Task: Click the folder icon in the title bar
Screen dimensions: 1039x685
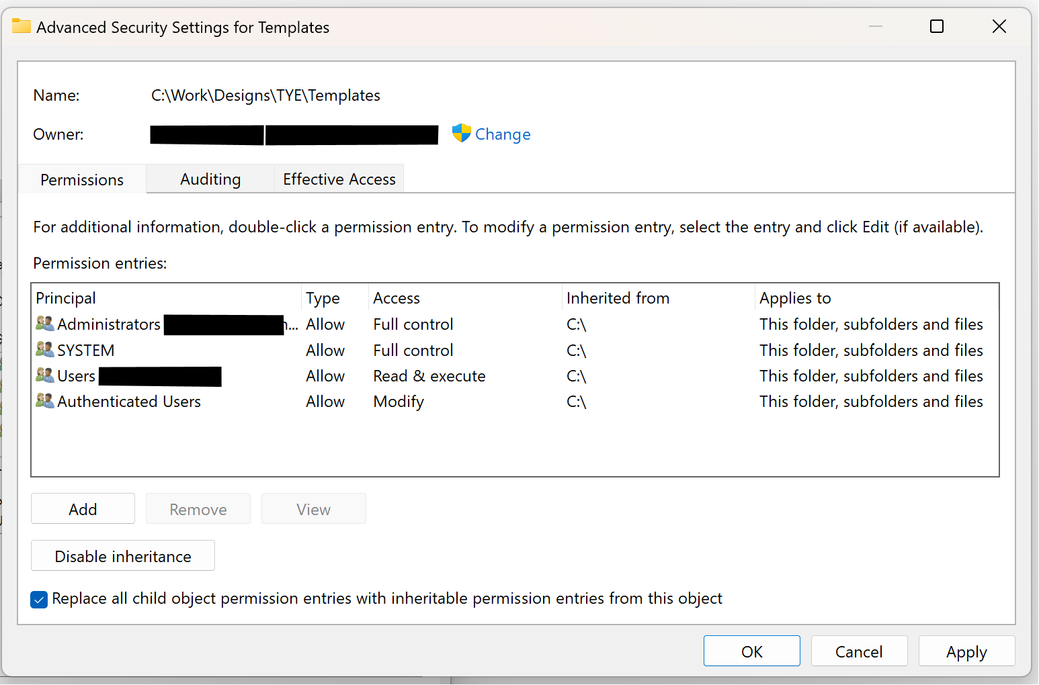Action: coord(21,26)
